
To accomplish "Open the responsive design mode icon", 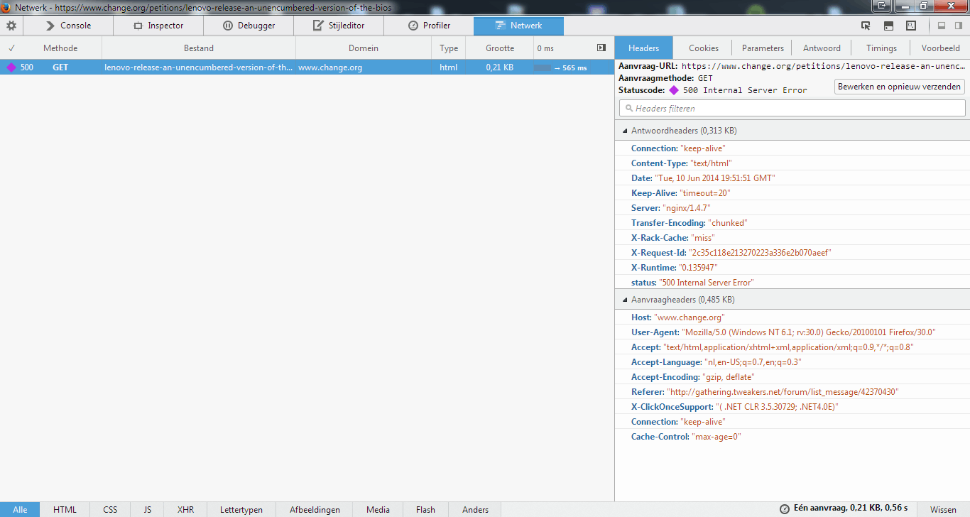I will 911,26.
